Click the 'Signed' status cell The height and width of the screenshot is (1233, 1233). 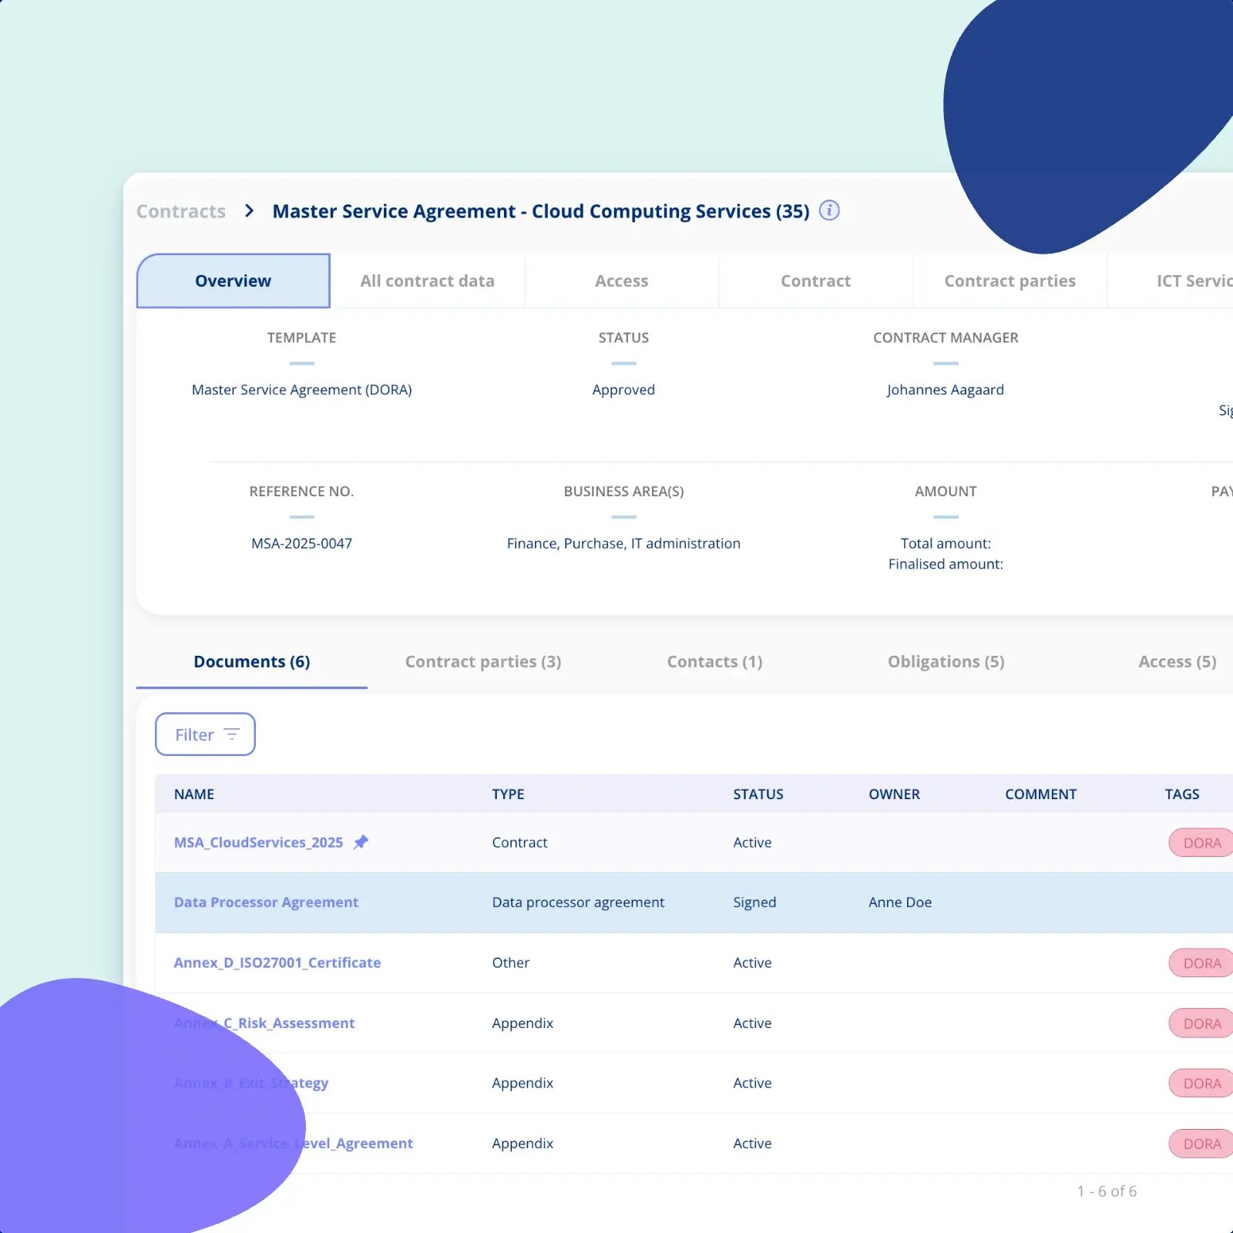tap(754, 902)
